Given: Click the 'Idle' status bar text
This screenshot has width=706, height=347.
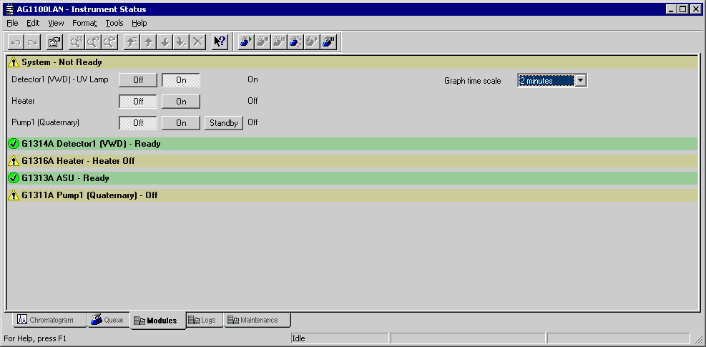Looking at the screenshot, I should [x=298, y=338].
